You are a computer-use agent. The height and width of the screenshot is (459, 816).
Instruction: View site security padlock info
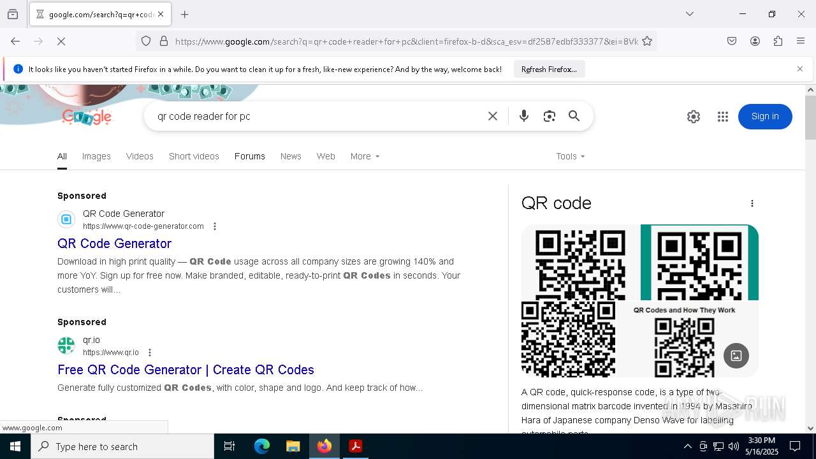[x=164, y=41]
